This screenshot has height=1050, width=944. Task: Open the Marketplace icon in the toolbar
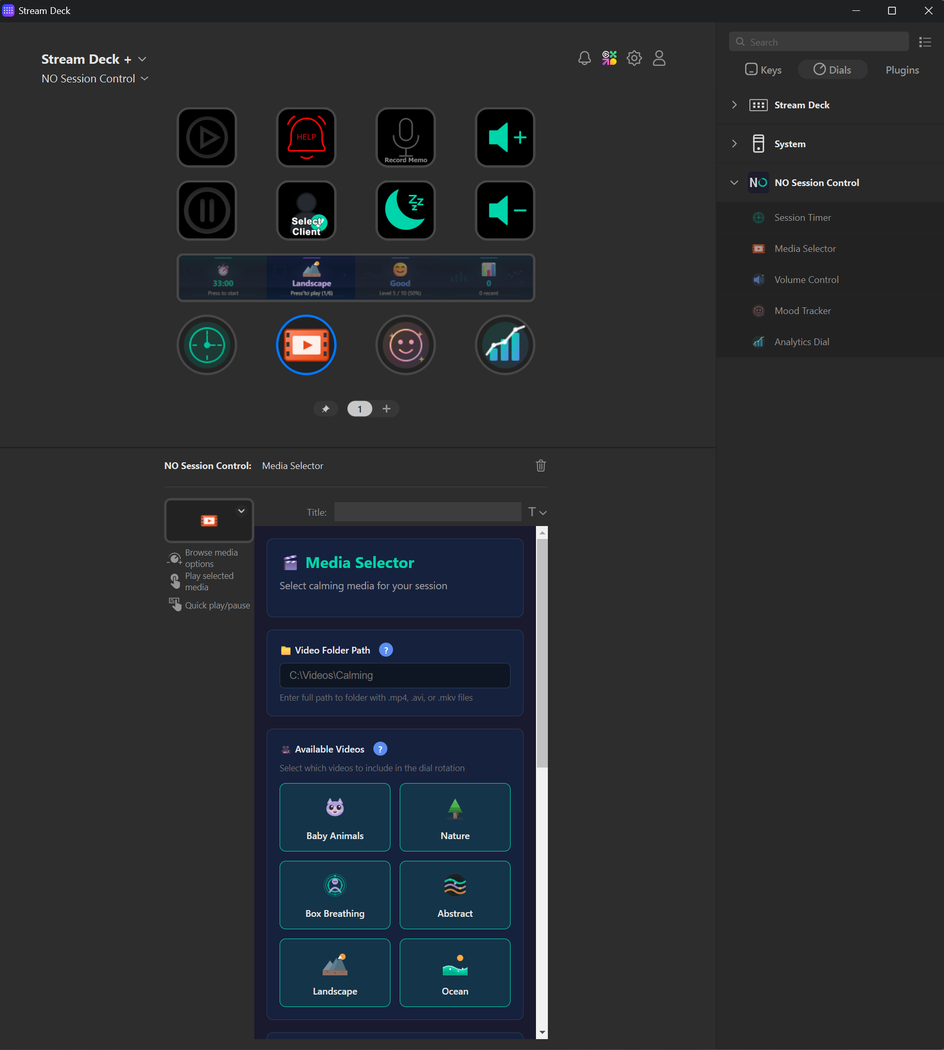609,58
